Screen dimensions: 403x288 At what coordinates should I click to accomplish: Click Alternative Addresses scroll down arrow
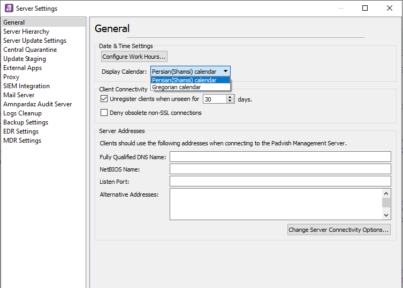click(386, 215)
